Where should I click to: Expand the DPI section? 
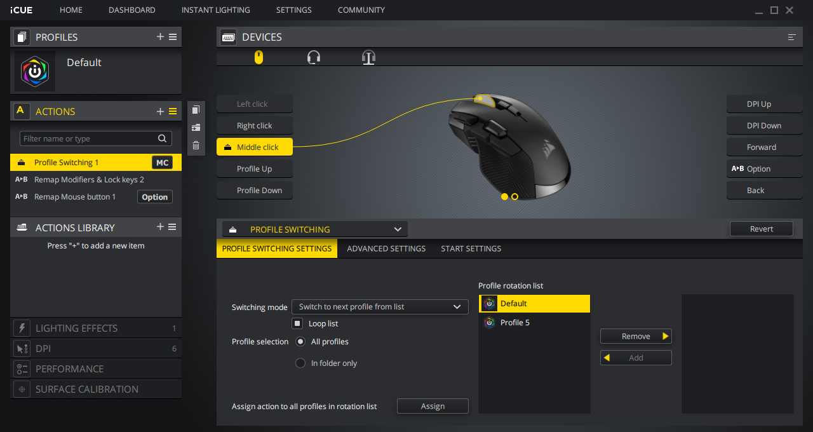click(x=96, y=348)
